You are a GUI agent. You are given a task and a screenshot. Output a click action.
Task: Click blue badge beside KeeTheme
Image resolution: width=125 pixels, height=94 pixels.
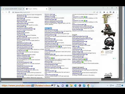24,34
